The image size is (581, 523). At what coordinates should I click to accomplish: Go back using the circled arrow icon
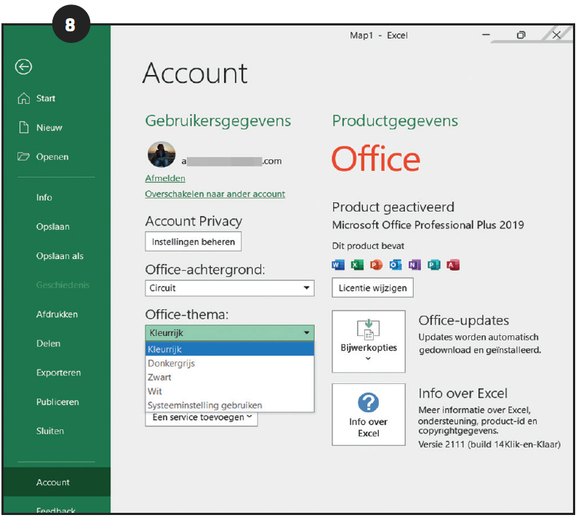tap(23, 67)
